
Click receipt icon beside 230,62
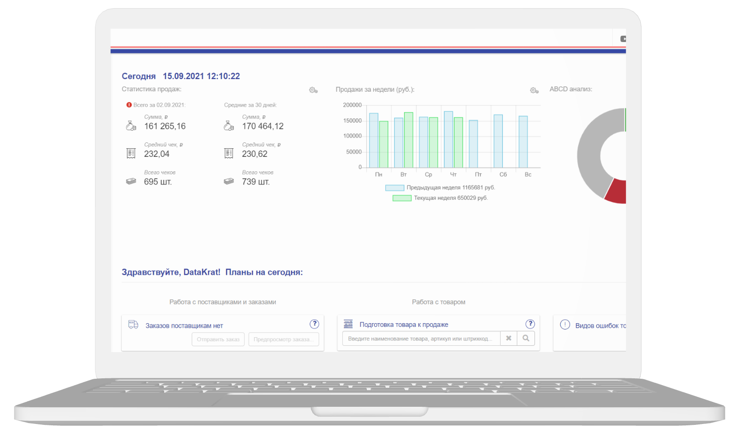(x=229, y=154)
